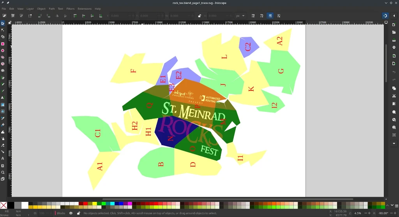Select the Ellipse tool

(x=3, y=50)
